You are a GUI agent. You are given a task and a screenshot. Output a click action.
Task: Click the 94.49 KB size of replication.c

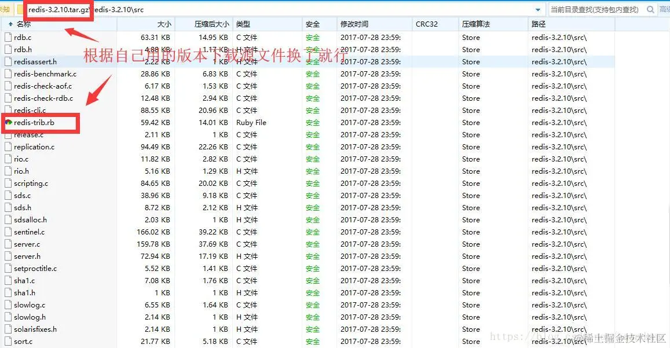pyautogui.click(x=155, y=146)
